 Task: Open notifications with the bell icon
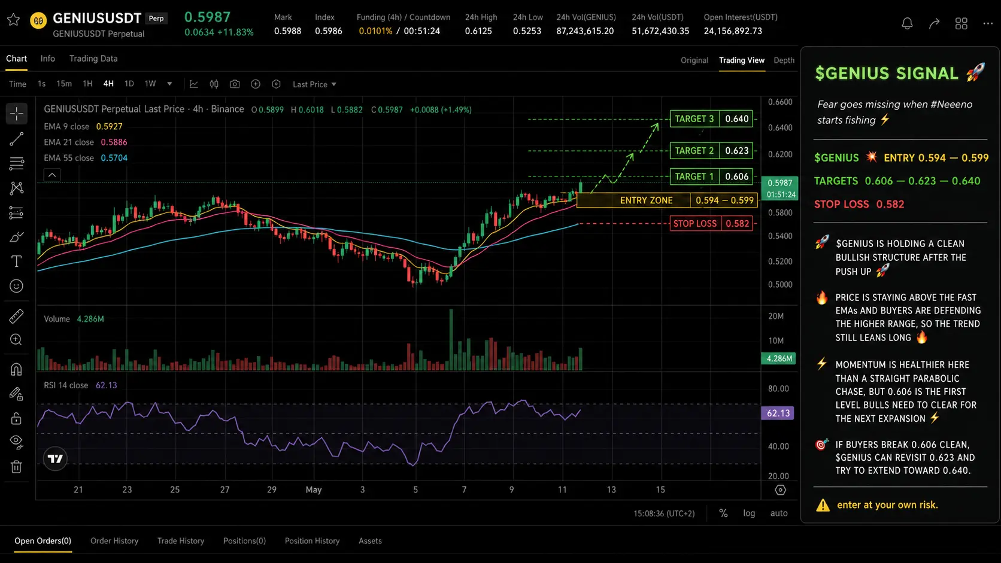tap(907, 23)
